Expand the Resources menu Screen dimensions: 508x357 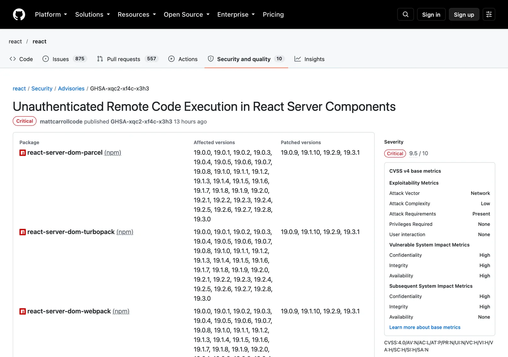pyautogui.click(x=137, y=15)
